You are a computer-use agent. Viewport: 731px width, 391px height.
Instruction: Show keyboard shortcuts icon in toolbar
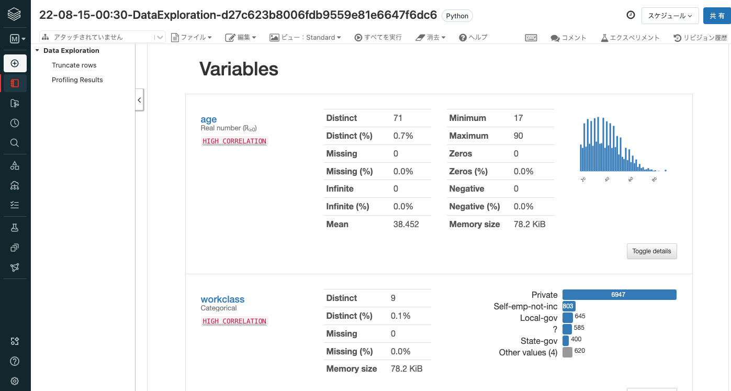click(531, 38)
